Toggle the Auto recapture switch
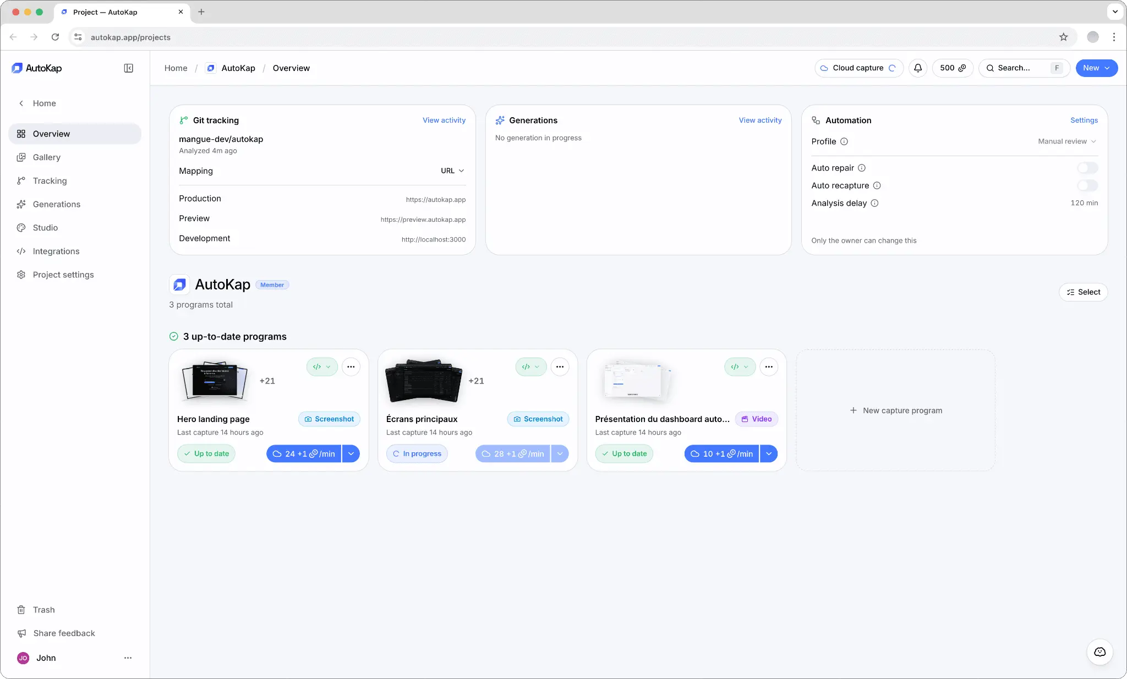The width and height of the screenshot is (1127, 679). point(1087,185)
